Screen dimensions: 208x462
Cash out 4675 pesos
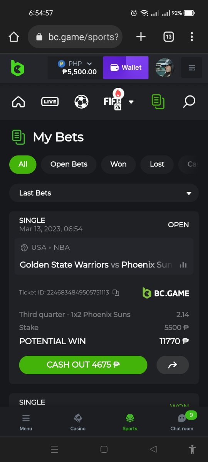(83, 365)
